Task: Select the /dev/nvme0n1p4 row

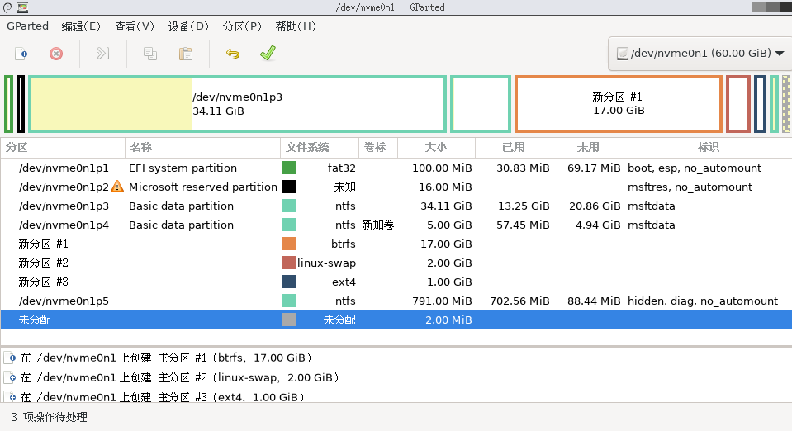Action: pos(396,225)
